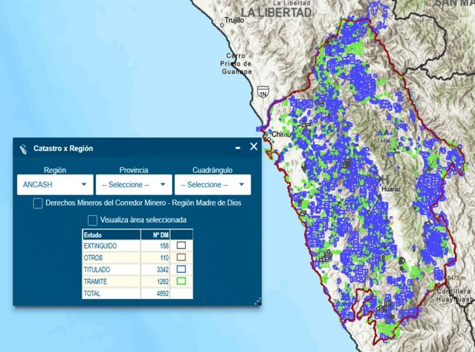Viewport: 475px width, 352px height.
Task: Expand the Provincia selection dropdown
Action: pyautogui.click(x=134, y=185)
